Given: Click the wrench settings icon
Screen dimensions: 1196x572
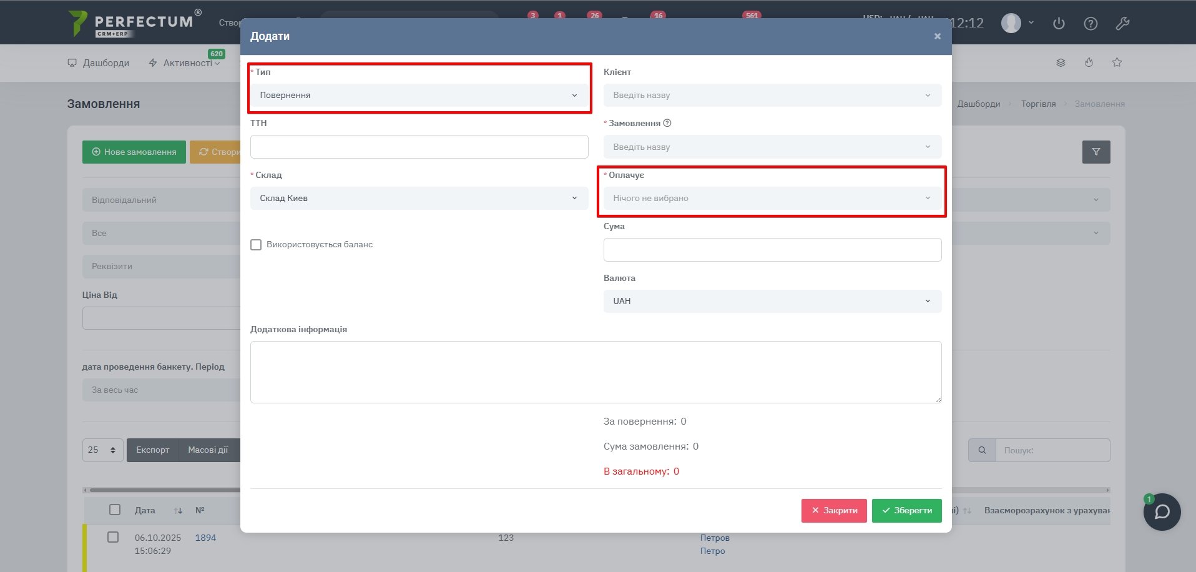Looking at the screenshot, I should click(x=1122, y=24).
